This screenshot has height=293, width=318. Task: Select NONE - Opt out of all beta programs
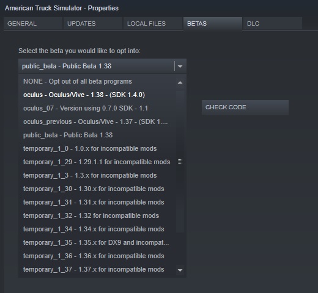[97, 81]
